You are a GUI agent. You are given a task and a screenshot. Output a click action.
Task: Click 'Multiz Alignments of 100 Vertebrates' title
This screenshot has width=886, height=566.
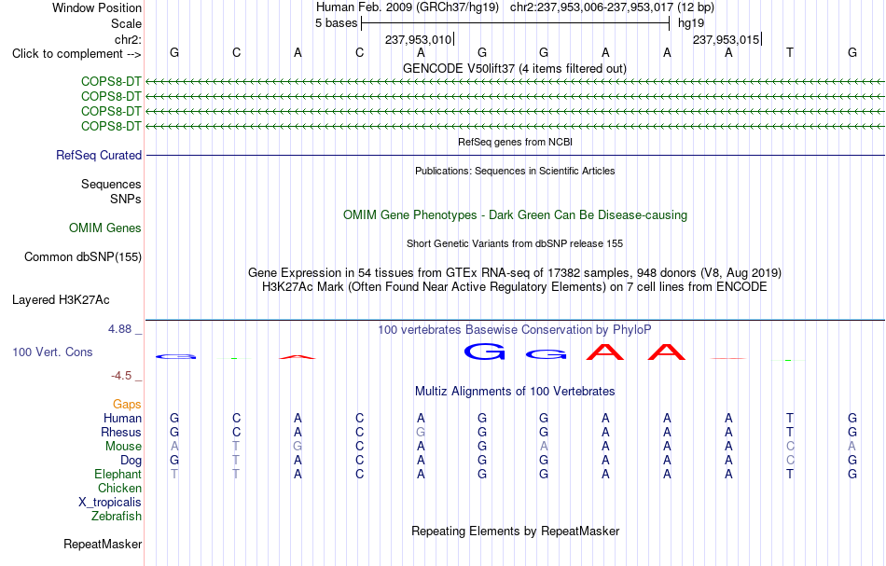[515, 392]
